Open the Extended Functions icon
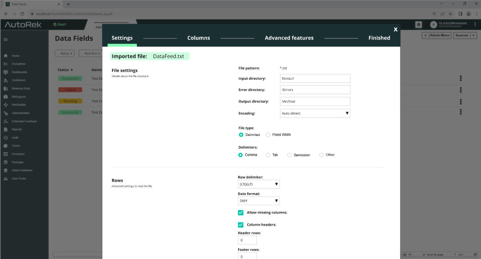Image resolution: width=481 pixels, height=259 pixels. [6, 121]
